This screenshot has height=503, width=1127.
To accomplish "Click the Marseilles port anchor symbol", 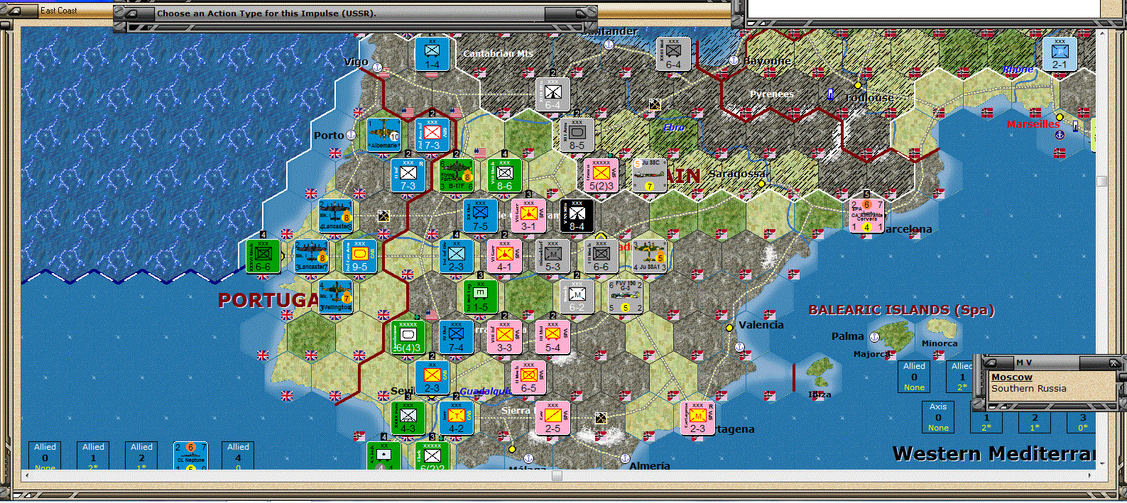I will pyautogui.click(x=1060, y=135).
